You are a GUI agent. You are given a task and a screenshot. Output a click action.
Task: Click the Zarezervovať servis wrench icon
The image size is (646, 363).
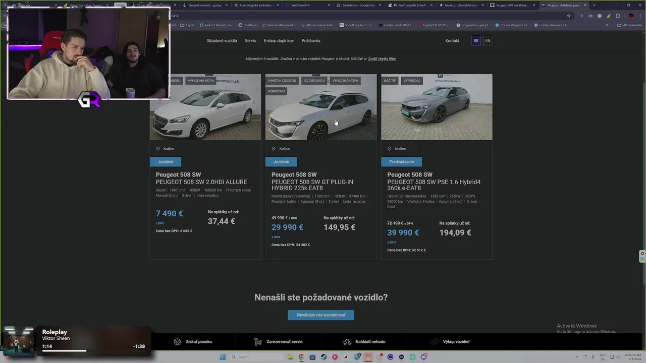pos(258,342)
